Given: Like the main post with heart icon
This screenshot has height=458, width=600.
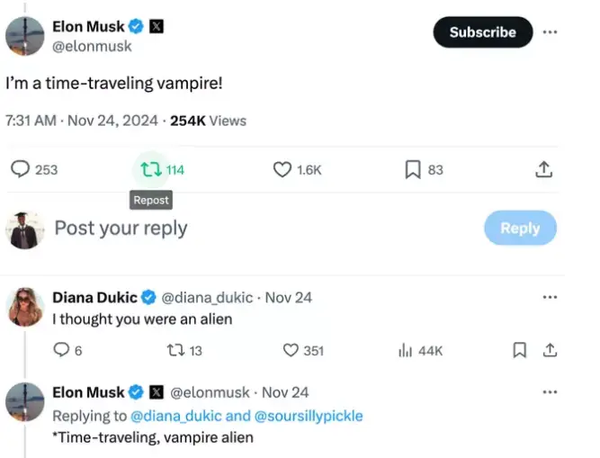Looking at the screenshot, I should [282, 169].
